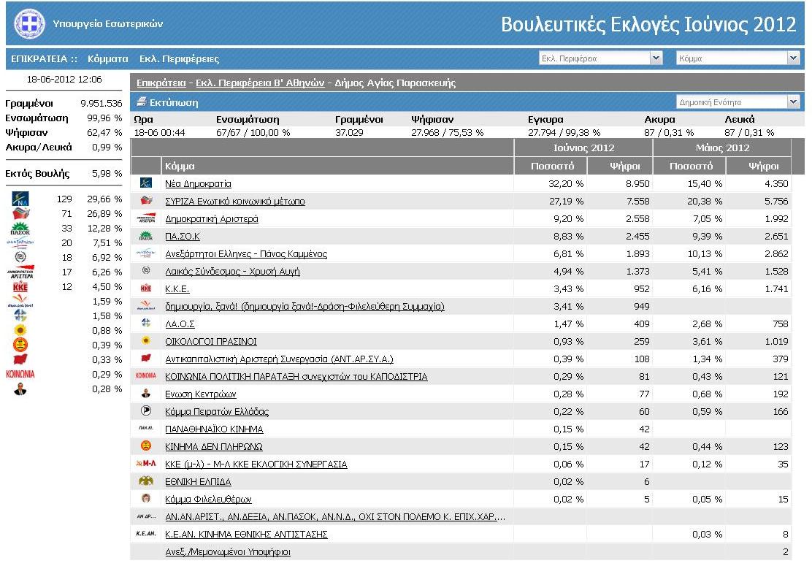Click the ΠΑ.ΣΟ.Κ green logo in the results table
The image size is (812, 566).
coord(146,236)
